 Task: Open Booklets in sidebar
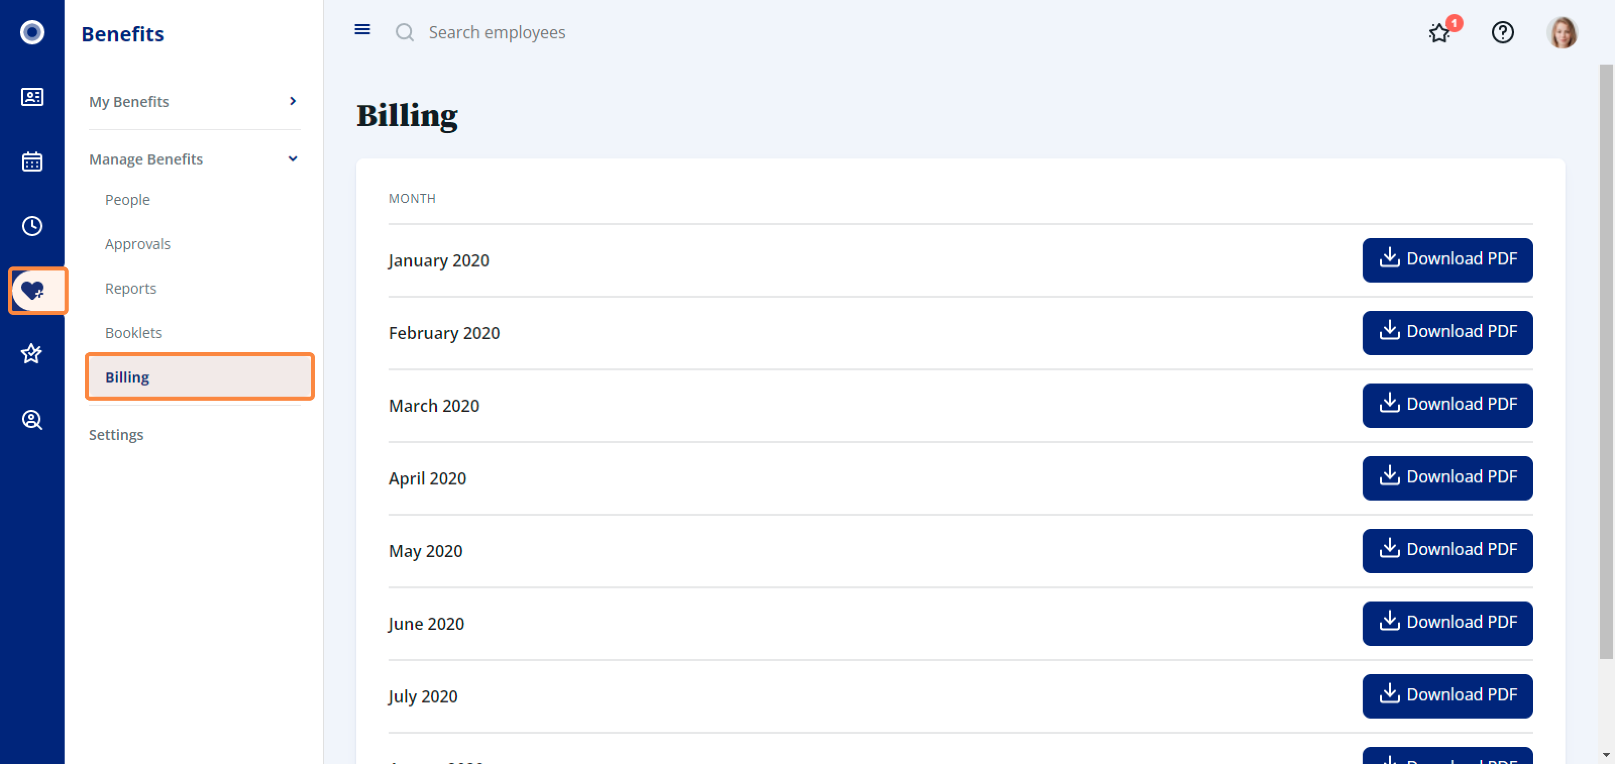point(134,333)
